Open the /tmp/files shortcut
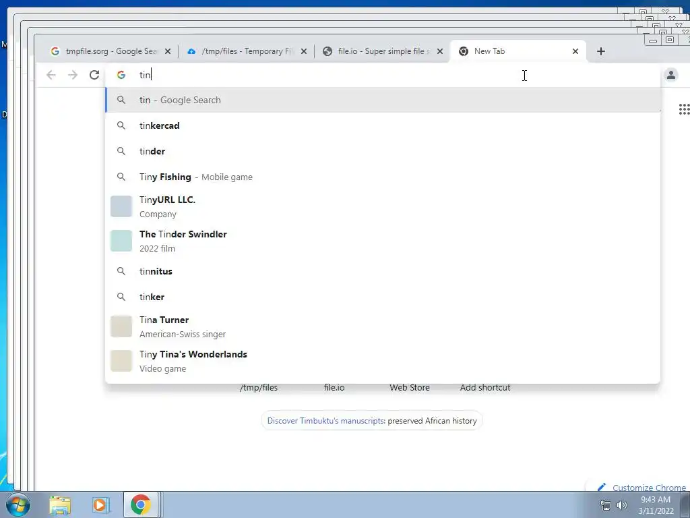The height and width of the screenshot is (518, 690). [259, 388]
